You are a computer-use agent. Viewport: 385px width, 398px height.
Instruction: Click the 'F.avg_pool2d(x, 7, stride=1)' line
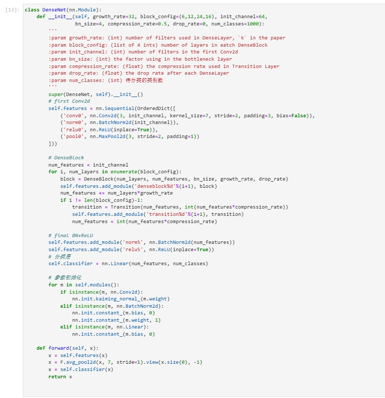pos(125,362)
